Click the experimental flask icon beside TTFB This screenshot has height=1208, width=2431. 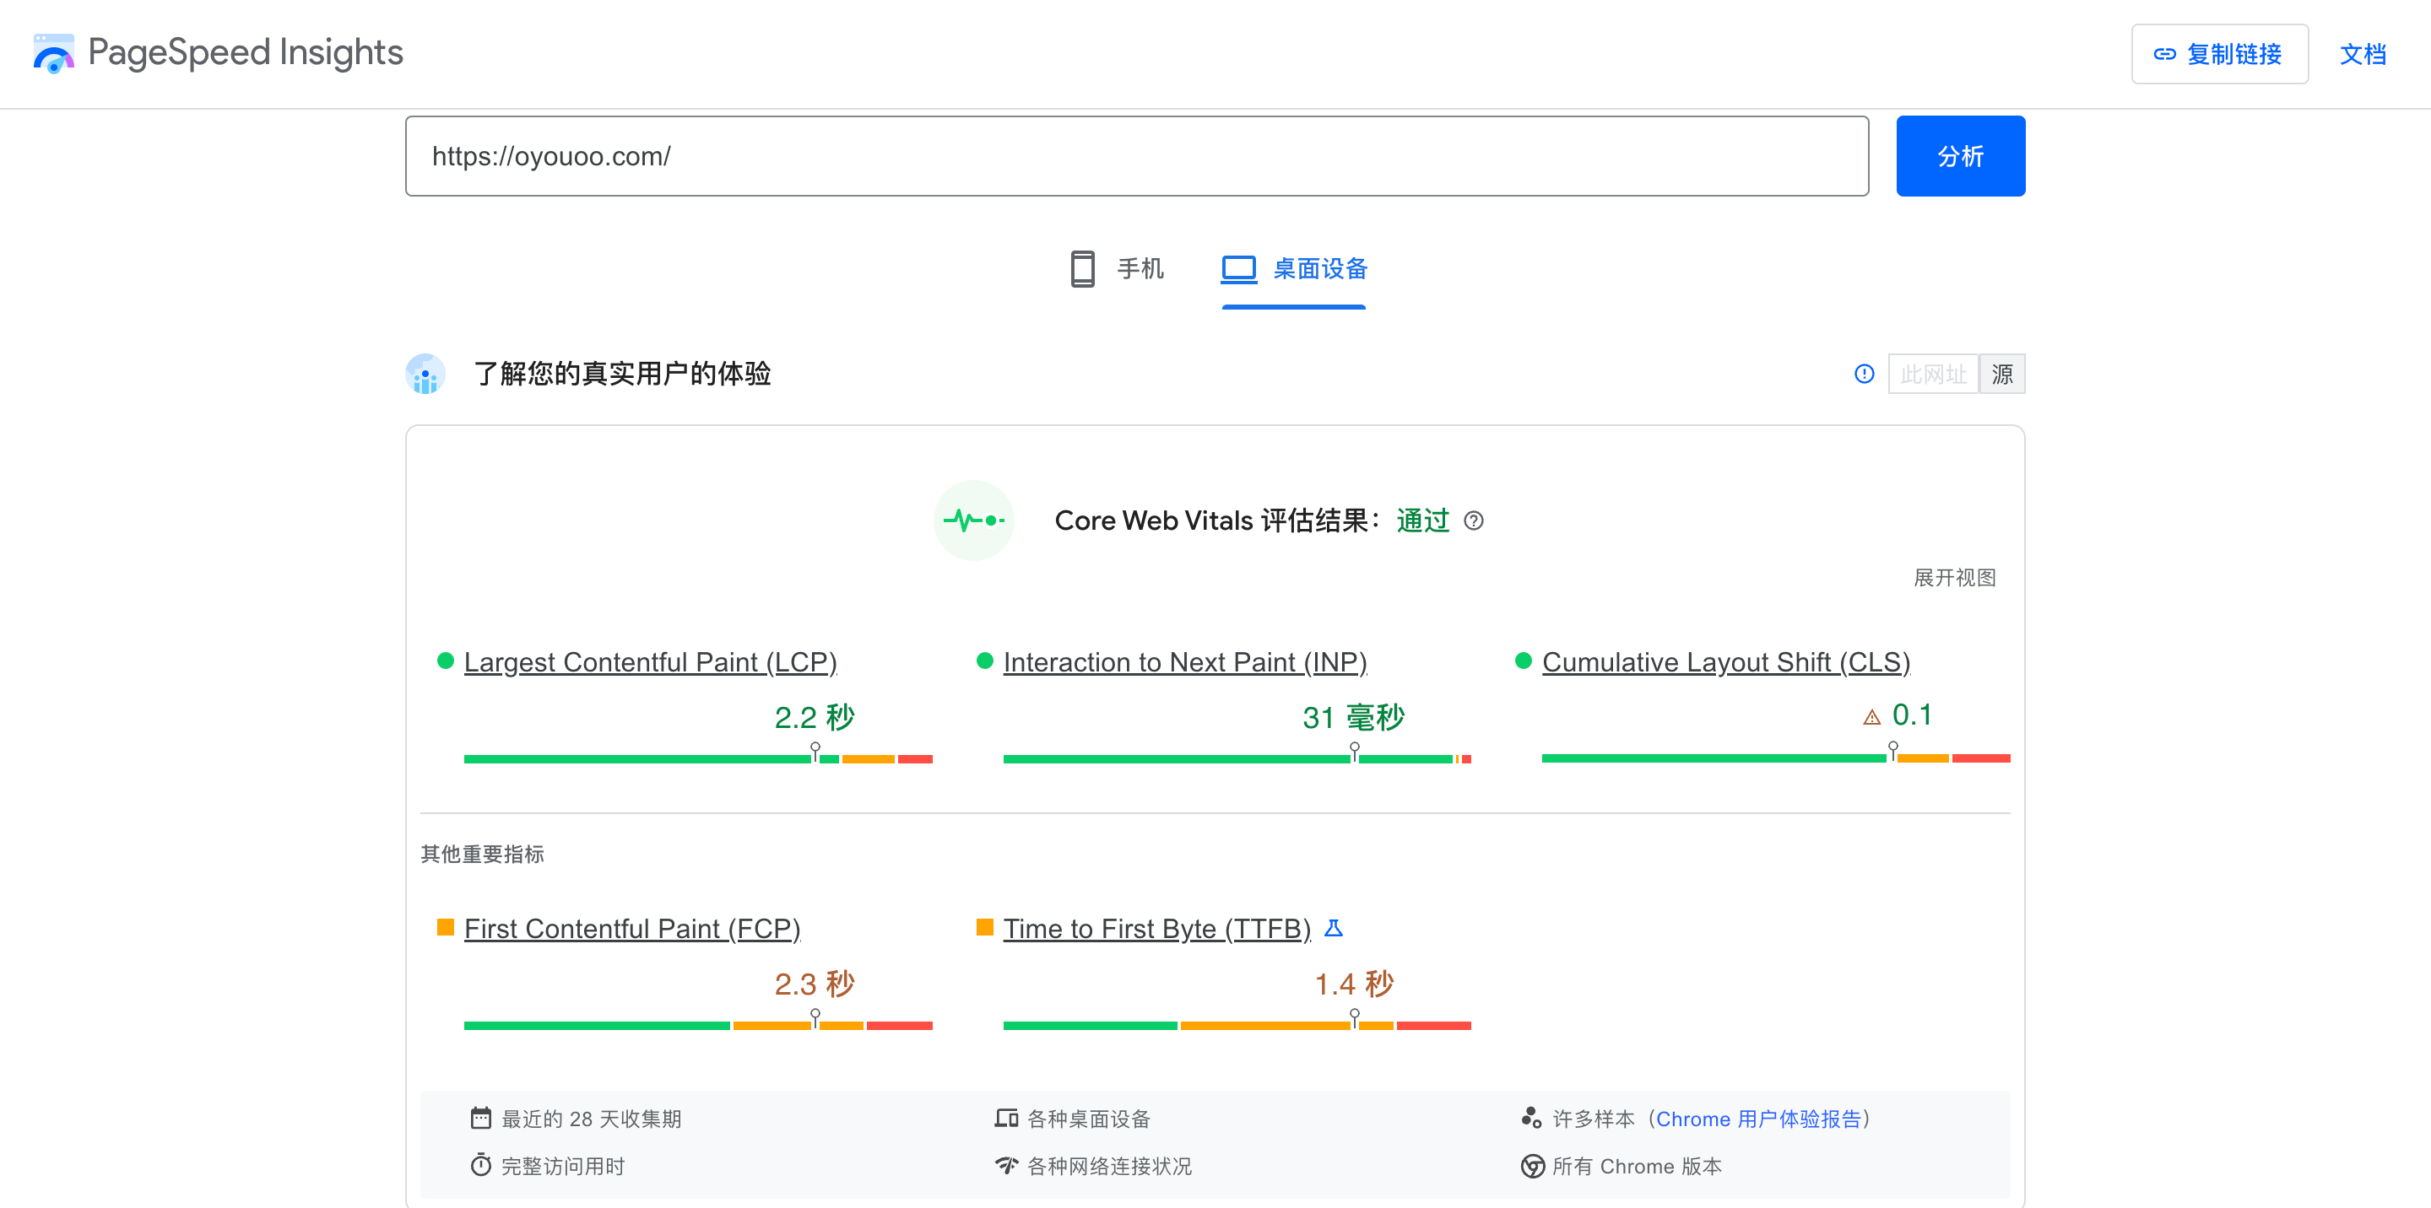tap(1334, 928)
